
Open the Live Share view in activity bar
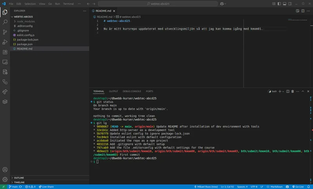(x=5, y=92)
